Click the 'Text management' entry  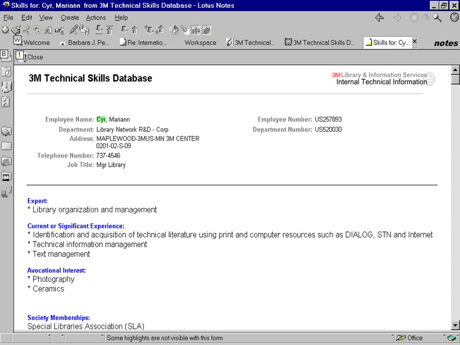(61, 254)
